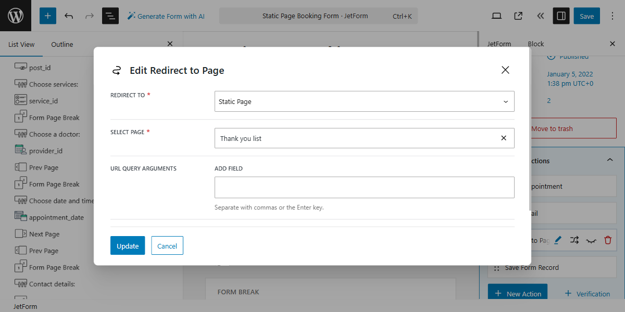Click the pencil edit action icon

click(x=558, y=240)
